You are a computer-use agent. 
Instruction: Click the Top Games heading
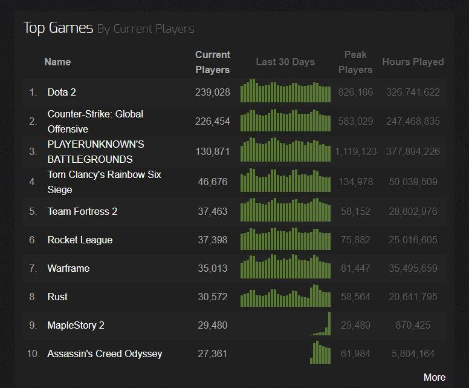click(58, 28)
